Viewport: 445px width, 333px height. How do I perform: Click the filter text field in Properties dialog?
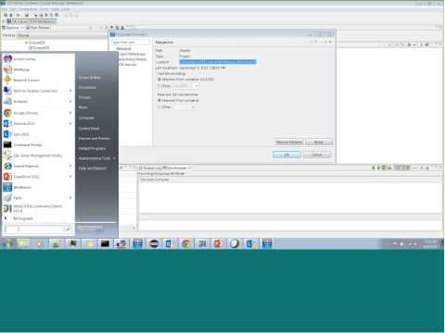pyautogui.click(x=131, y=43)
